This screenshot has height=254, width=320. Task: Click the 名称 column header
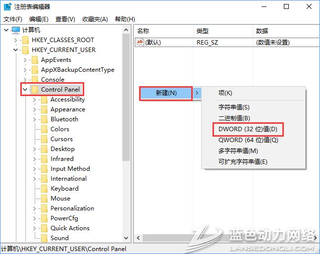coord(143,31)
